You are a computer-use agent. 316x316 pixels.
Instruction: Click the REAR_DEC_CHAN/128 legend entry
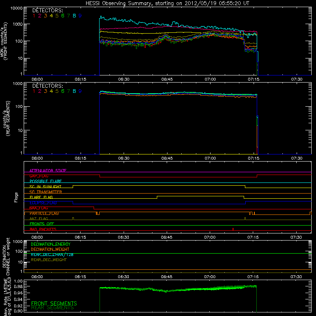[52, 254]
